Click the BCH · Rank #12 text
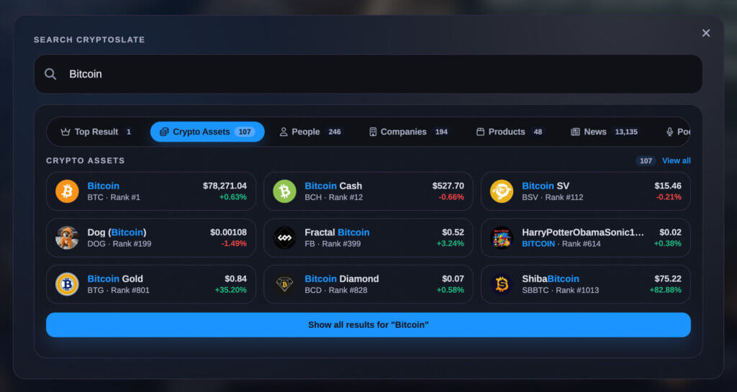 pos(334,197)
